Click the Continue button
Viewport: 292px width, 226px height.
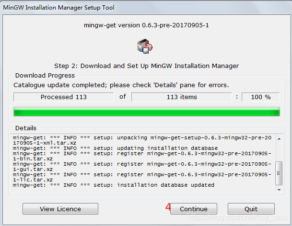[194, 209]
